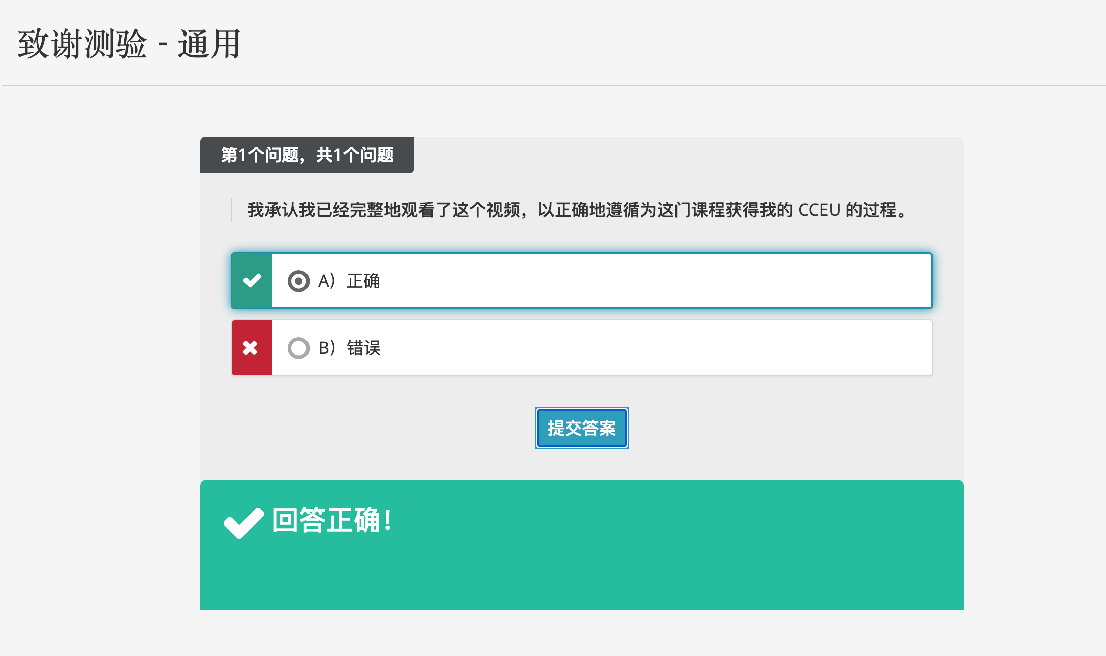This screenshot has width=1106, height=656.
Task: Click the 正确 answer label text
Action: (363, 281)
